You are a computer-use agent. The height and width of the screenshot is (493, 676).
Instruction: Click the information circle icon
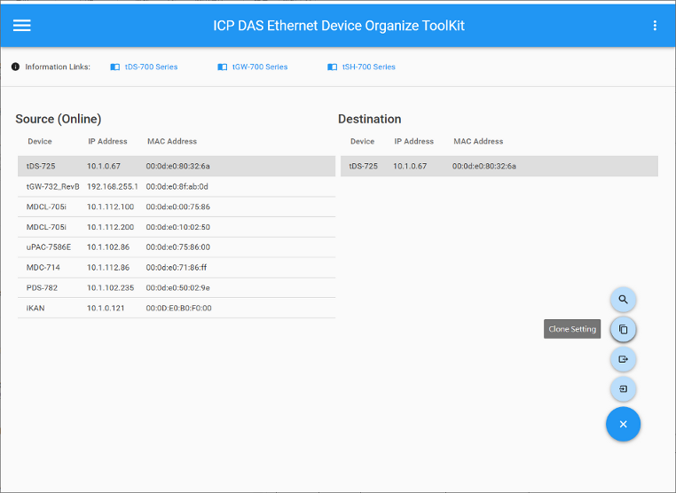click(x=15, y=67)
